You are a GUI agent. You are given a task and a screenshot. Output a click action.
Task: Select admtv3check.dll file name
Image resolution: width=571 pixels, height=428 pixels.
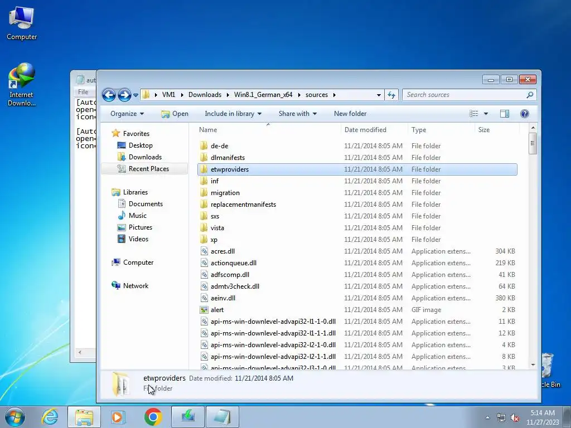[235, 286]
